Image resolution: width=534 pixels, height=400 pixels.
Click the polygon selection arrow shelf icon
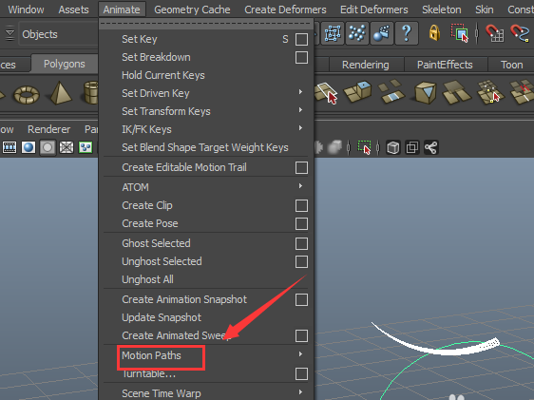pos(326,92)
